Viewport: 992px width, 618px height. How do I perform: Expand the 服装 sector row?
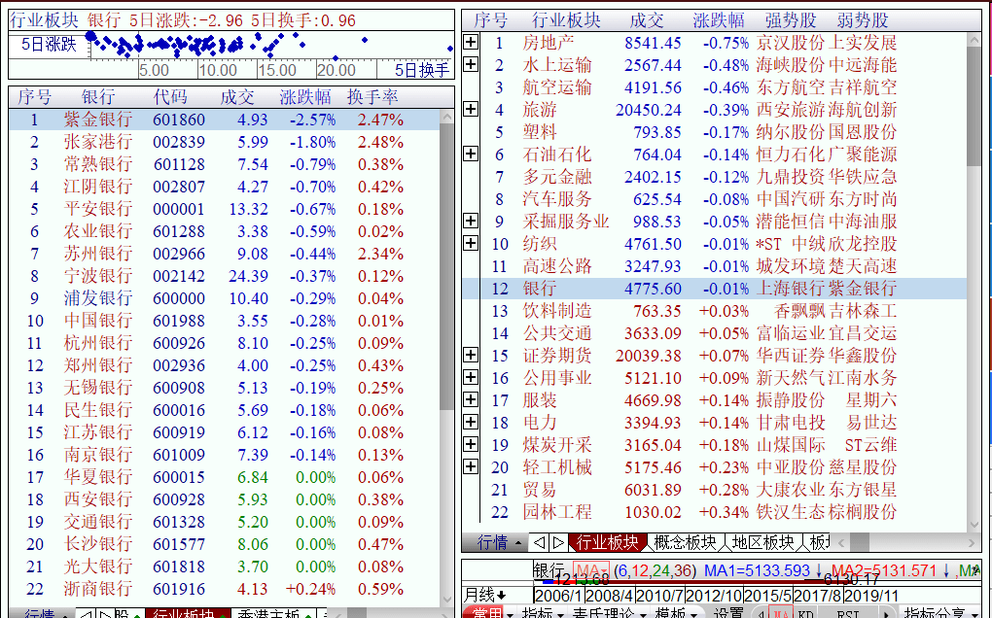471,399
